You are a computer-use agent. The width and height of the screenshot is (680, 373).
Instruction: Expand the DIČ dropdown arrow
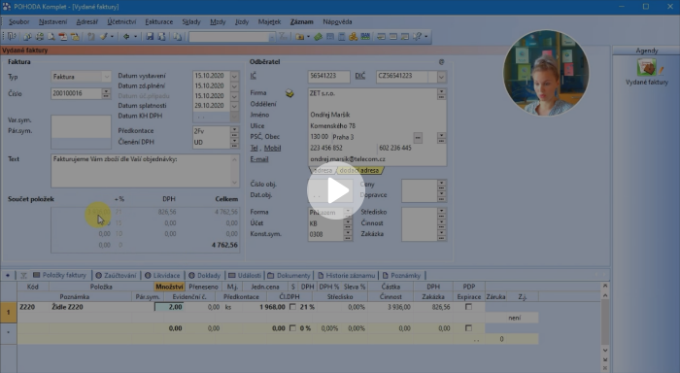coord(441,77)
